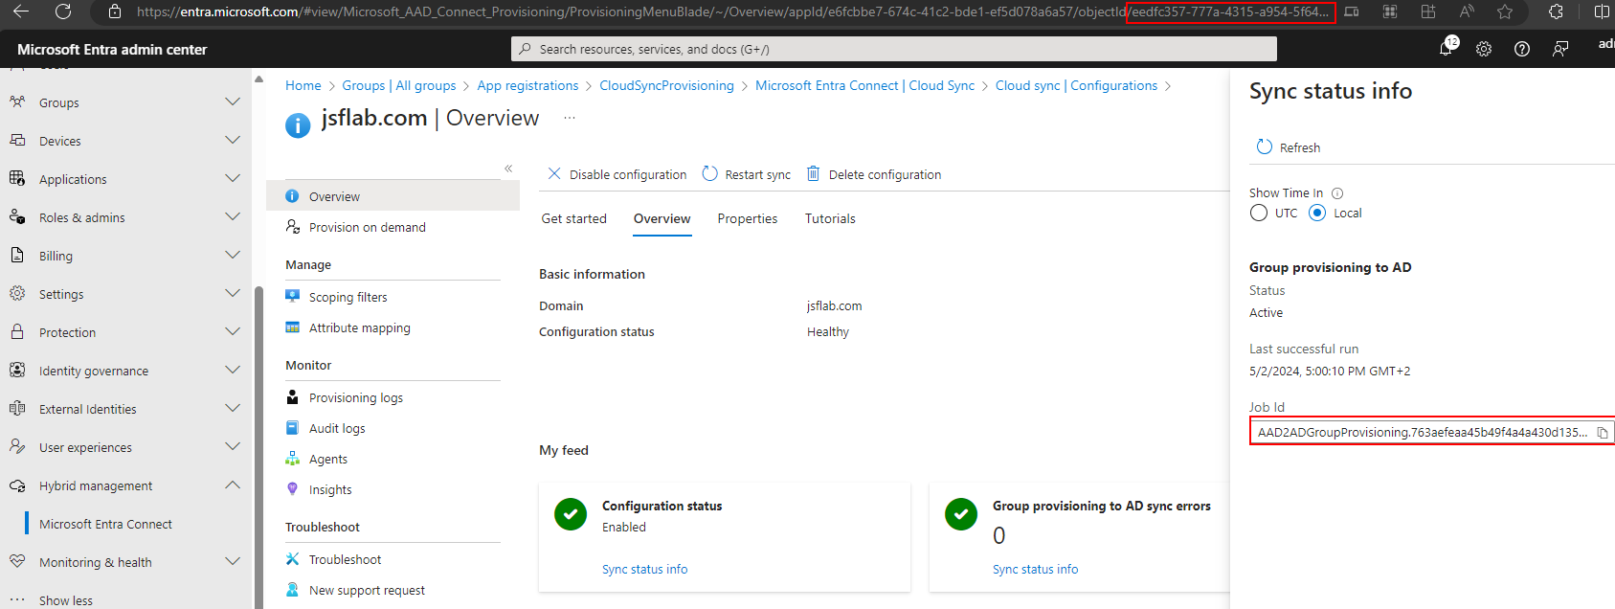Viewport: 1615px width, 609px height.
Task: Open browser extensions puzzle icon
Action: pyautogui.click(x=1556, y=11)
